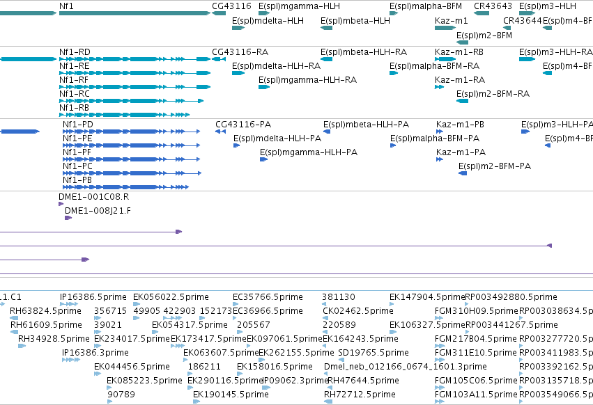This screenshot has height=405, width=593.
Task: Select the EK054317.5prime EST label
Action: (x=190, y=325)
